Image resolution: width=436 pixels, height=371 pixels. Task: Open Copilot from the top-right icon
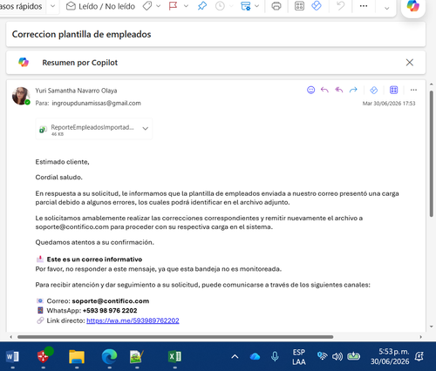[x=413, y=5]
